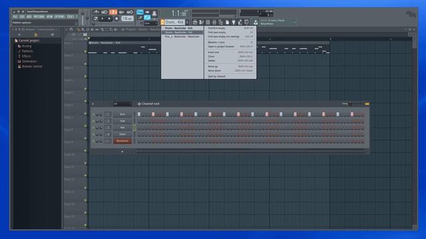Open the Browser view toolbar icon
This screenshot has height=239, width=426.
[x=221, y=22]
